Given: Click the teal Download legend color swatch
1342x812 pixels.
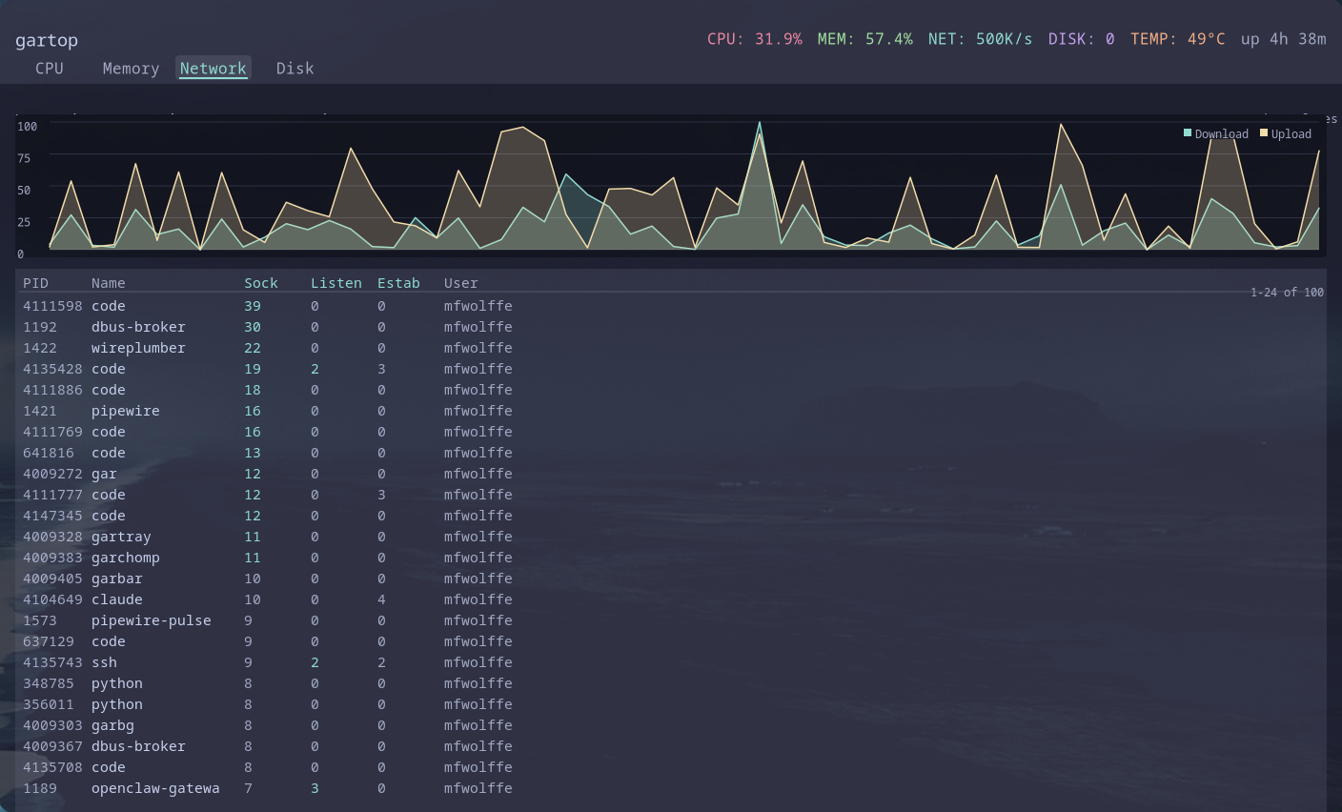Looking at the screenshot, I should coord(1187,133).
